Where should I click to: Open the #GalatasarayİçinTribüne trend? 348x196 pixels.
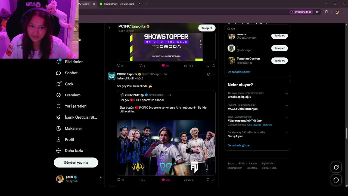pos(245,121)
